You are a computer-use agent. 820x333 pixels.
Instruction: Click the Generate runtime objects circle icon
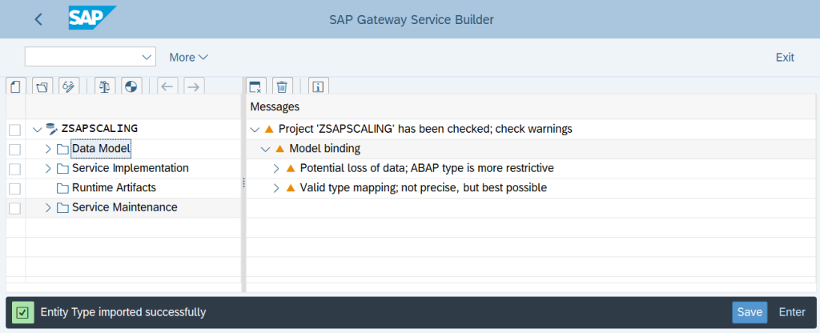[131, 86]
